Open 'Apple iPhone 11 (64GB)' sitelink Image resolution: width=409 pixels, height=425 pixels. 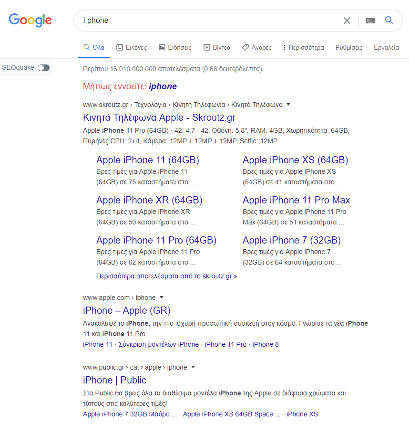click(148, 160)
